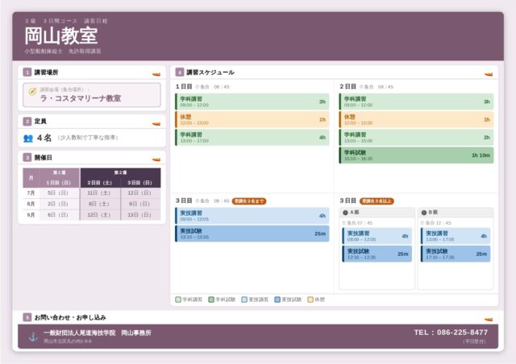Click cell 2日(日) in 8月 row

(x=58, y=204)
